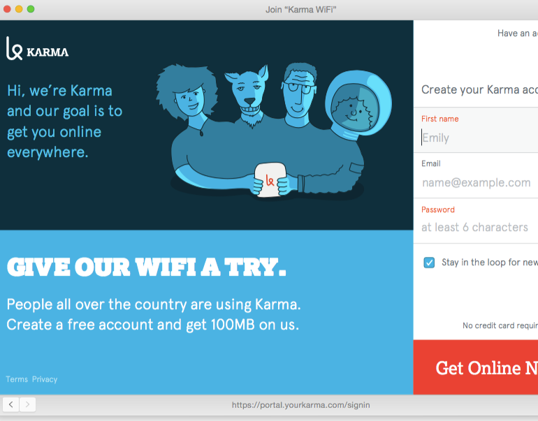Viewport: 538px width, 421px height.
Task: Click the man with glasses illustration
Action: click(299, 93)
